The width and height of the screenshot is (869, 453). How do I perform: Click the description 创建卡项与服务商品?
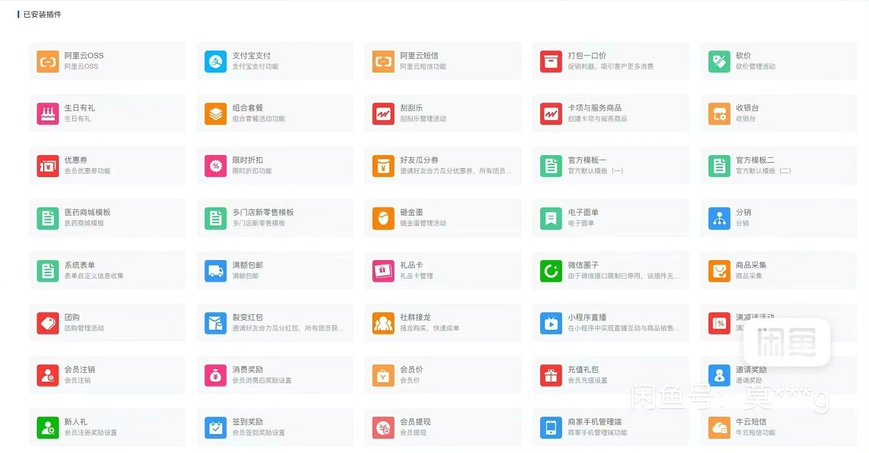pos(598,119)
